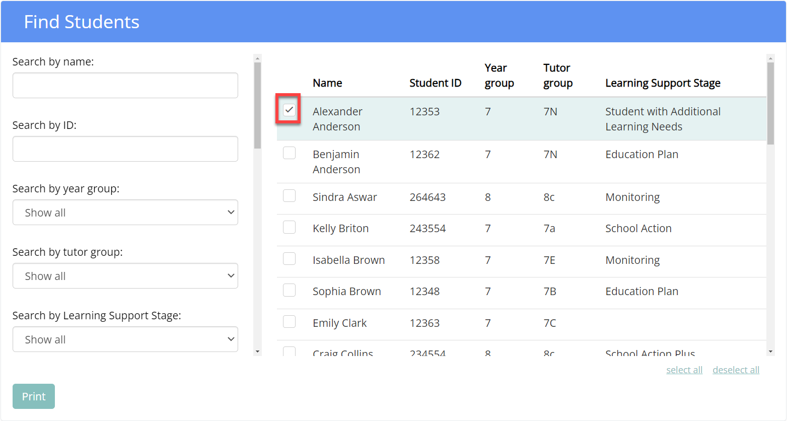787x421 pixels.
Task: Click the Learning Support Stage column header
Action: [x=663, y=83]
